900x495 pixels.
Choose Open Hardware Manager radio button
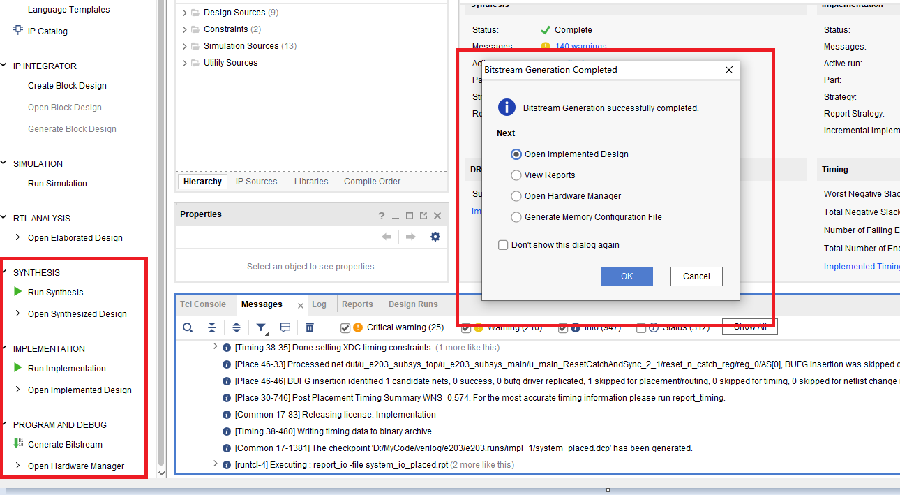coord(516,196)
